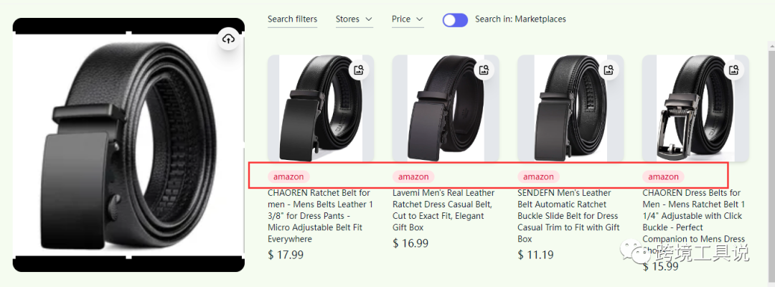775x287 pixels.
Task: Open CHAOREN Dress Belts for Men title
Action: pos(693,215)
